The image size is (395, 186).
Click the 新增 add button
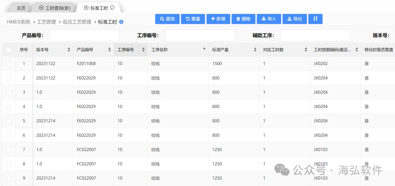pos(218,19)
